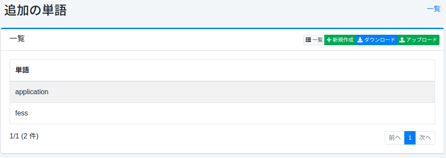Select page 1 in the pagination
Screen dimensions: 446x158
410,138
